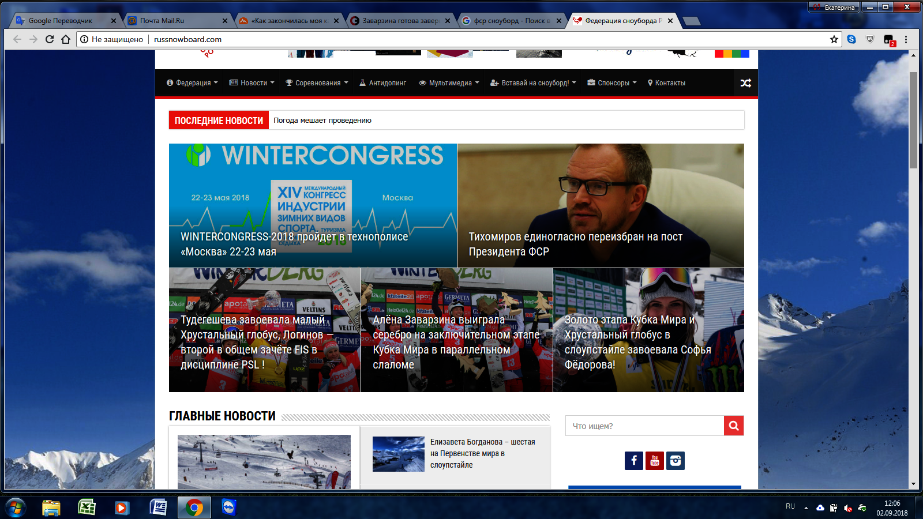Image resolution: width=923 pixels, height=519 pixels.
Task: Submit search with red magnifier button
Action: [734, 426]
